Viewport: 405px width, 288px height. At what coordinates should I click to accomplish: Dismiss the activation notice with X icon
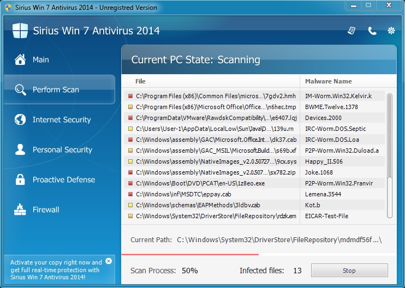pos(109,261)
